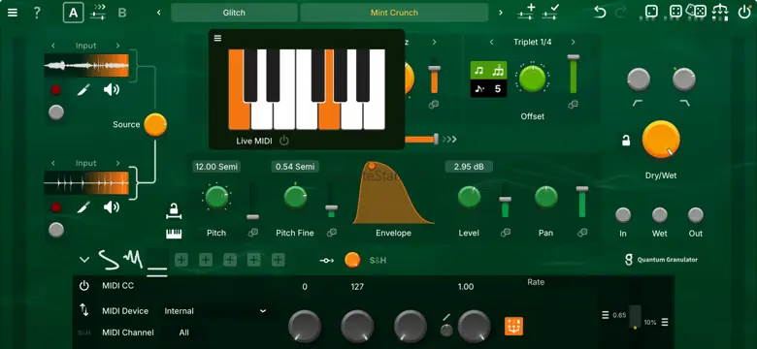Toggle the top input record button
Screen dimensions: 757x349
(x=56, y=89)
